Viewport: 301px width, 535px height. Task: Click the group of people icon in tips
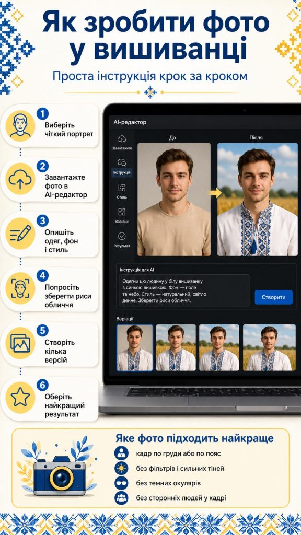(121, 498)
